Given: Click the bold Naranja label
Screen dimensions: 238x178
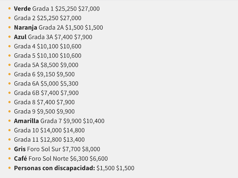Looking at the screenshot, I should pyautogui.click(x=26, y=28).
